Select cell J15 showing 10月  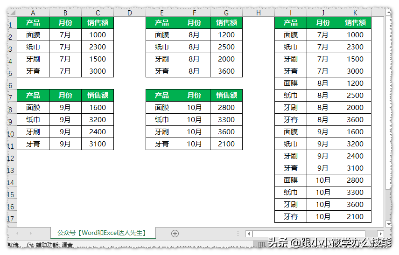pos(323,193)
